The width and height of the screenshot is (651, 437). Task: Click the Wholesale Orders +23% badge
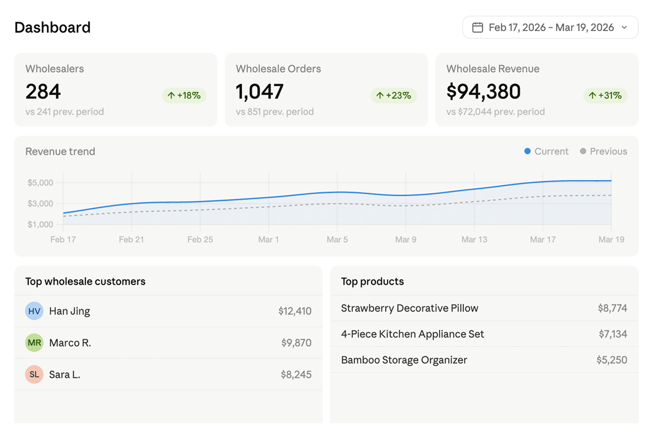point(393,95)
